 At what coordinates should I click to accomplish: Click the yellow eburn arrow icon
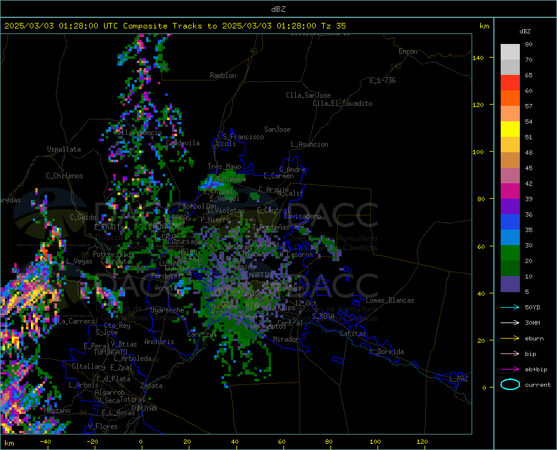pos(510,339)
